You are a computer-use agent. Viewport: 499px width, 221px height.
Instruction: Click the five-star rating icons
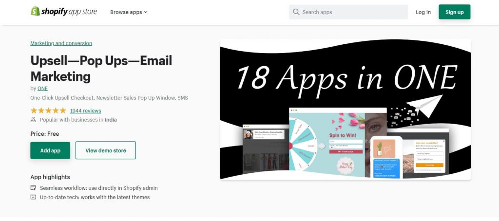click(x=48, y=110)
